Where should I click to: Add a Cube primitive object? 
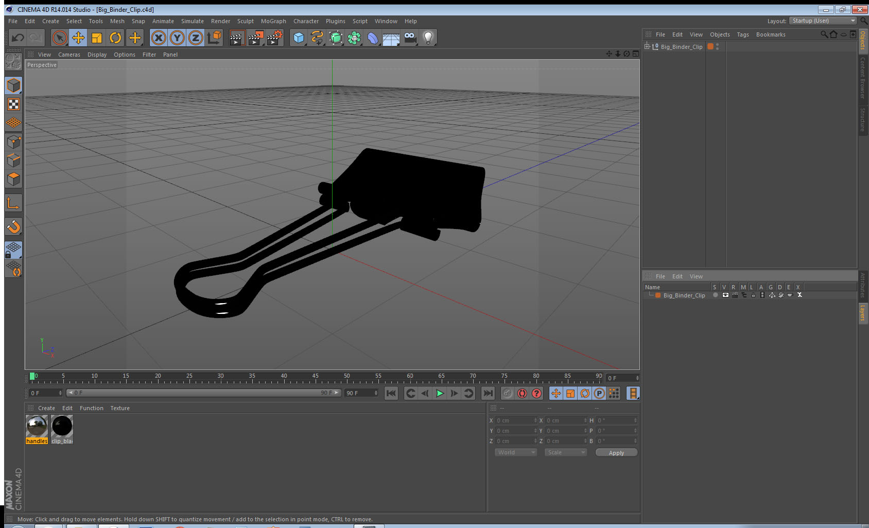coord(299,38)
